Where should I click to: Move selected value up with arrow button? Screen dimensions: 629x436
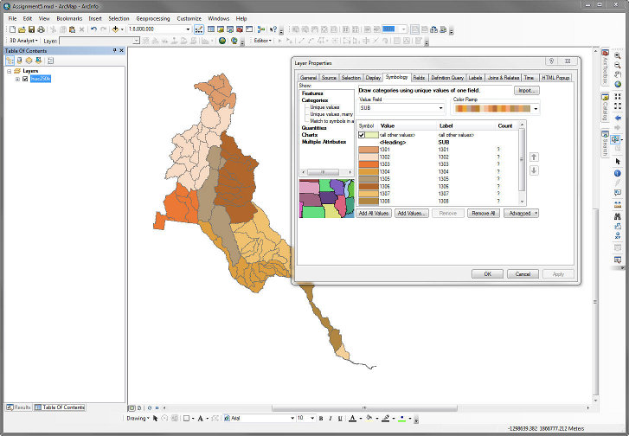pyautogui.click(x=534, y=157)
